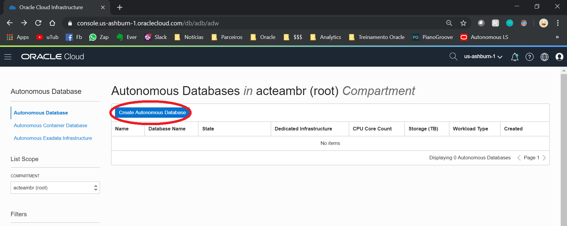The height and width of the screenshot is (226, 567).
Task: Open the Apps bookmark shortcut
Action: point(18,37)
